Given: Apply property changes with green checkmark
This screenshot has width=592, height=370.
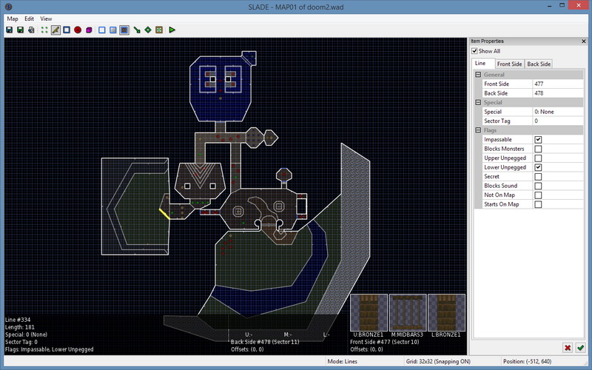Looking at the screenshot, I should [582, 347].
